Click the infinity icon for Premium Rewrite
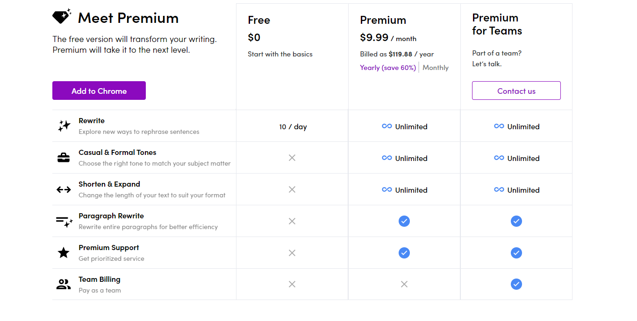Image resolution: width=637 pixels, height=321 pixels. 387,126
